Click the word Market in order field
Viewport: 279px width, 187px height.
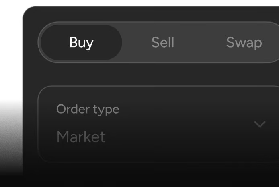pos(81,137)
